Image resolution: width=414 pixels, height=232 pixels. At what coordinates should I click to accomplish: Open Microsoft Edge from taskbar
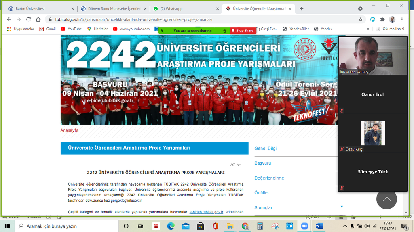pos(171,226)
